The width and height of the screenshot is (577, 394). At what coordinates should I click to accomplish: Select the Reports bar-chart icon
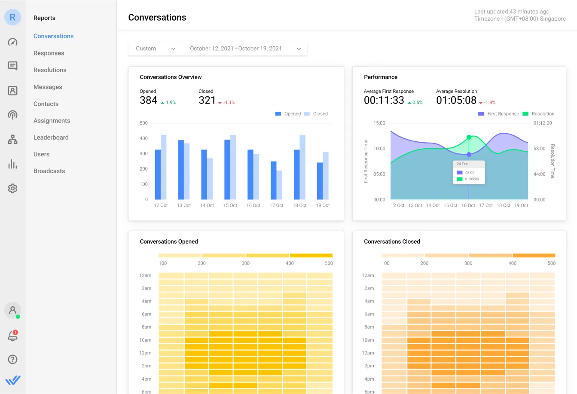[12, 164]
